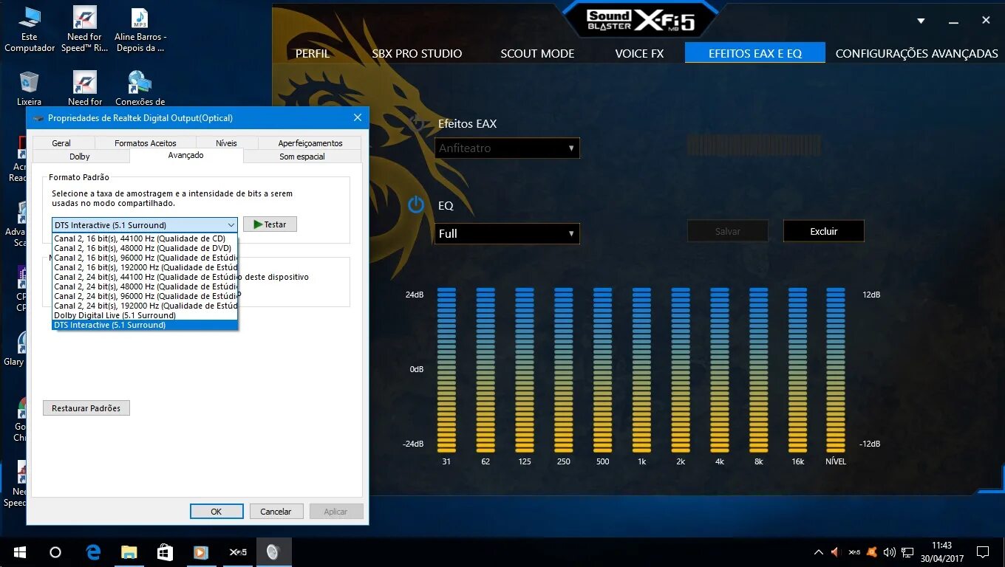1005x567 pixels.
Task: Switch to X-Fi MB5 taskbar app
Action: coord(237,552)
